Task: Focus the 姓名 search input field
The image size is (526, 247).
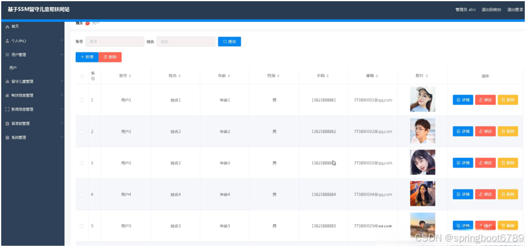Action: coord(186,42)
